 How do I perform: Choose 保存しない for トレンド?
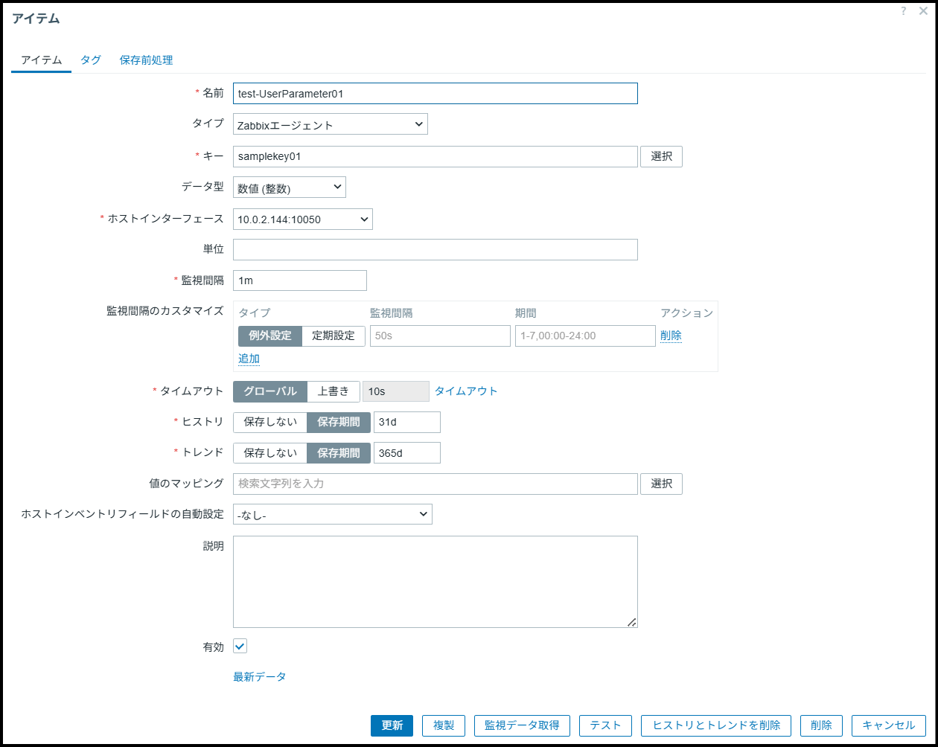269,452
